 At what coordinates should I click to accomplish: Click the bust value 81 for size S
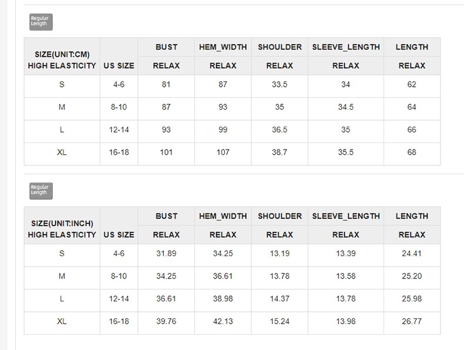(x=166, y=84)
